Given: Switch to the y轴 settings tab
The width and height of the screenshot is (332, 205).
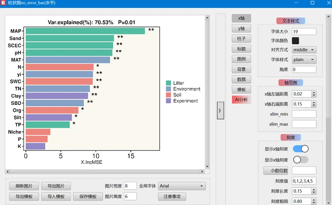Looking at the screenshot, I should [241, 28].
